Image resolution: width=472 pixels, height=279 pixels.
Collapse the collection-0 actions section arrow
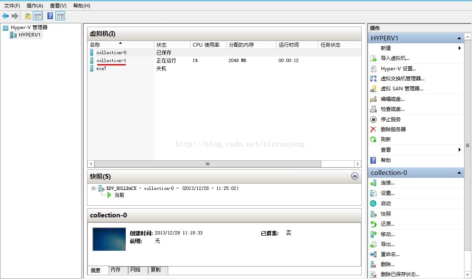point(459,173)
